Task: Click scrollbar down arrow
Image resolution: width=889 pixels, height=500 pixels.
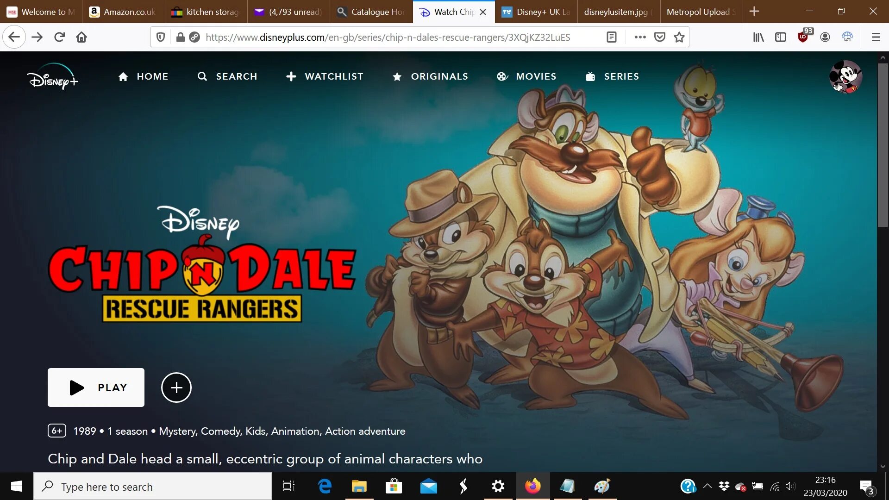Action: click(883, 466)
